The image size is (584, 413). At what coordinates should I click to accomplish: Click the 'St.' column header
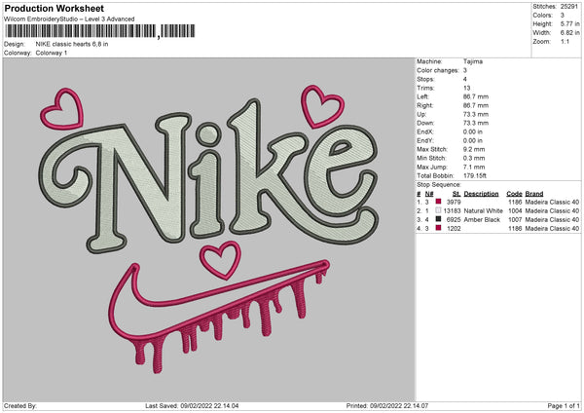click(456, 194)
